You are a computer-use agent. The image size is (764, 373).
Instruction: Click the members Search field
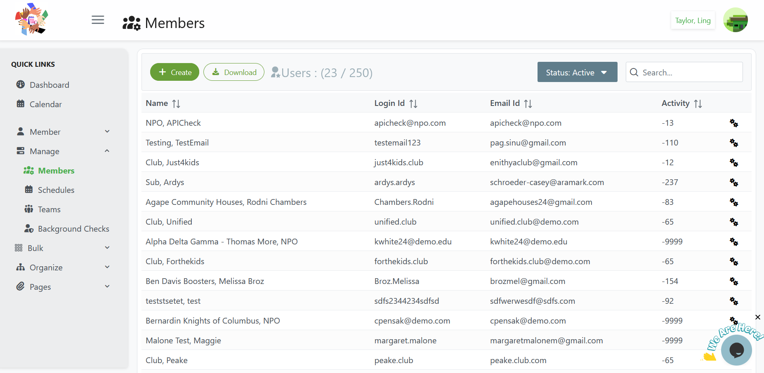[689, 72]
